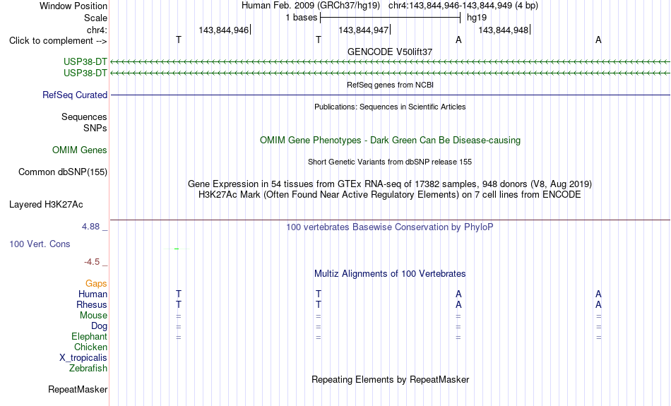Open the OMIM Genes track label
Viewport: 671px width, 406px height.
(x=79, y=150)
